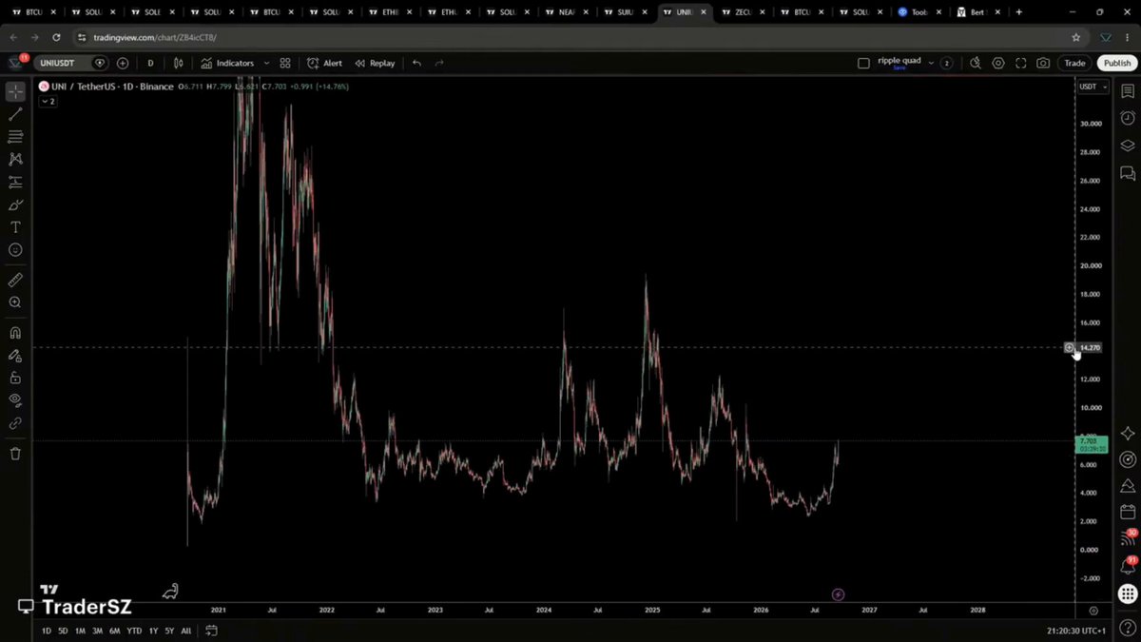Open the Fibonacci and Gann tools
1141x642 pixels.
click(x=15, y=137)
